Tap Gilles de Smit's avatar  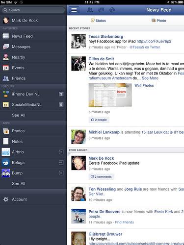coord(79,64)
